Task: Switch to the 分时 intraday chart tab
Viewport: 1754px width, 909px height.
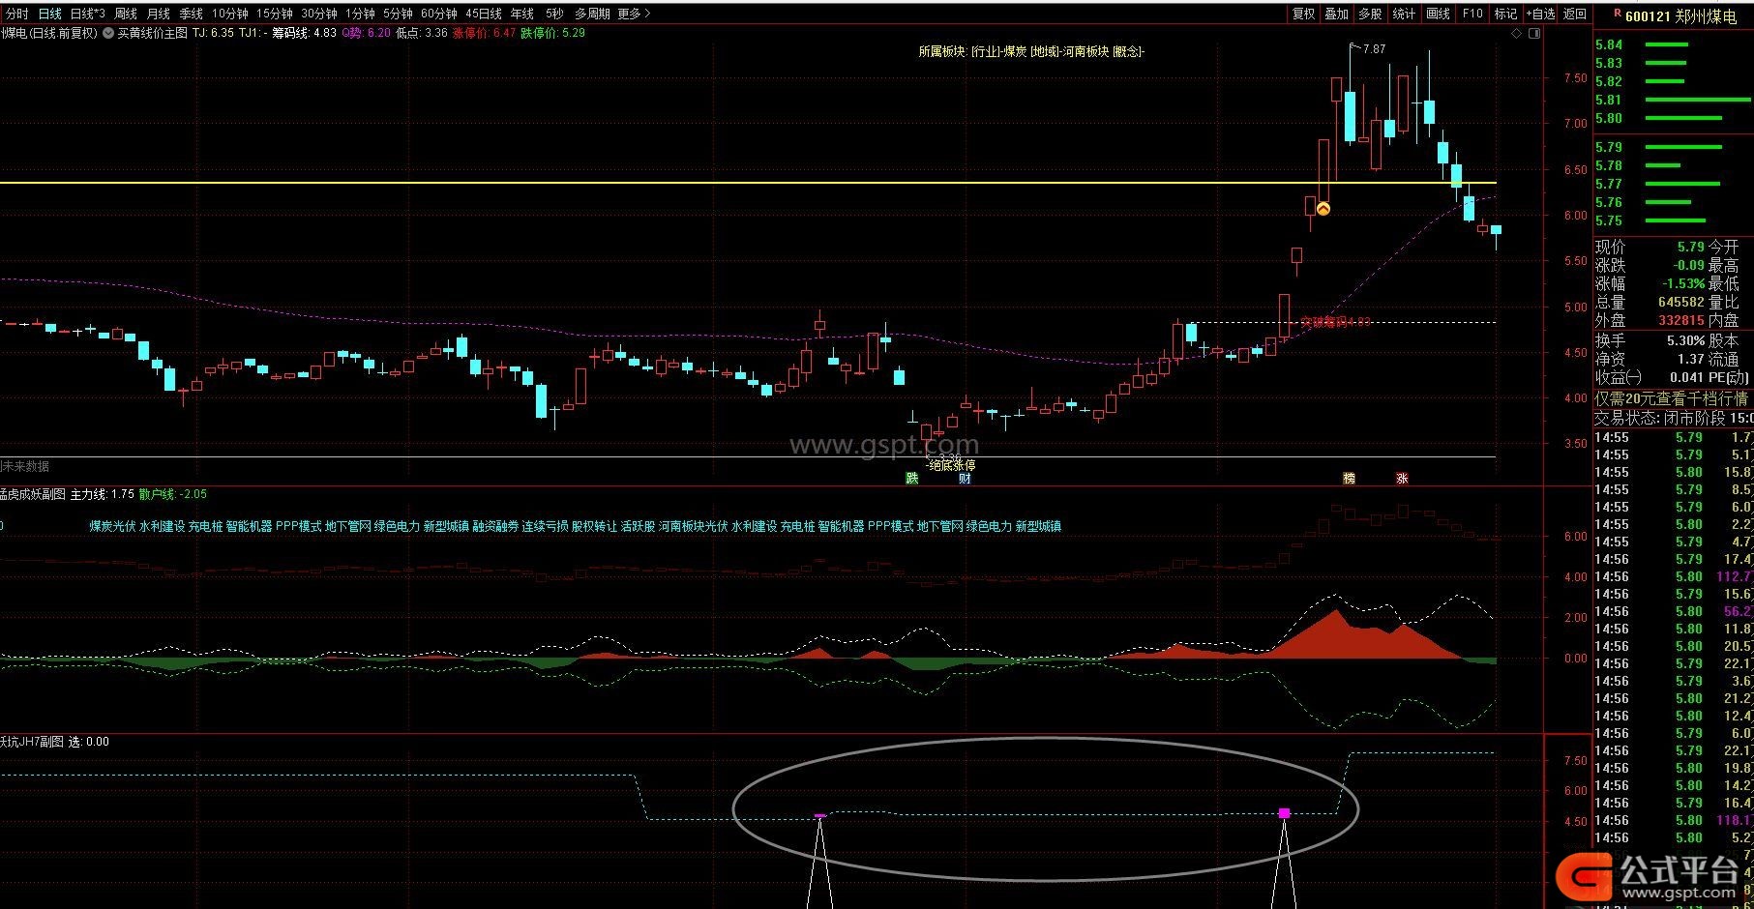Action: point(16,14)
